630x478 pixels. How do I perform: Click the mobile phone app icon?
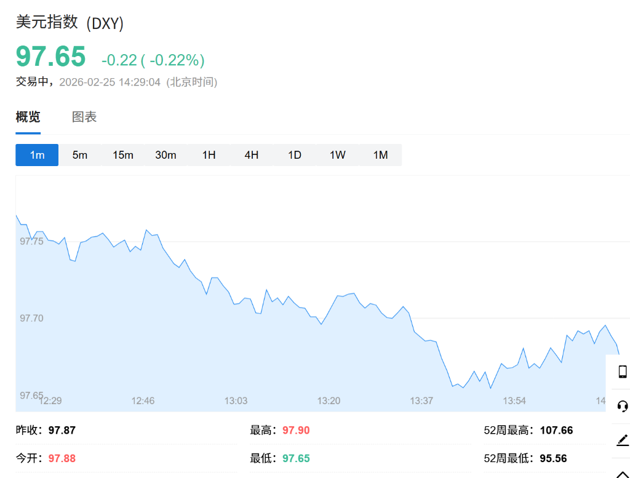pyautogui.click(x=622, y=372)
